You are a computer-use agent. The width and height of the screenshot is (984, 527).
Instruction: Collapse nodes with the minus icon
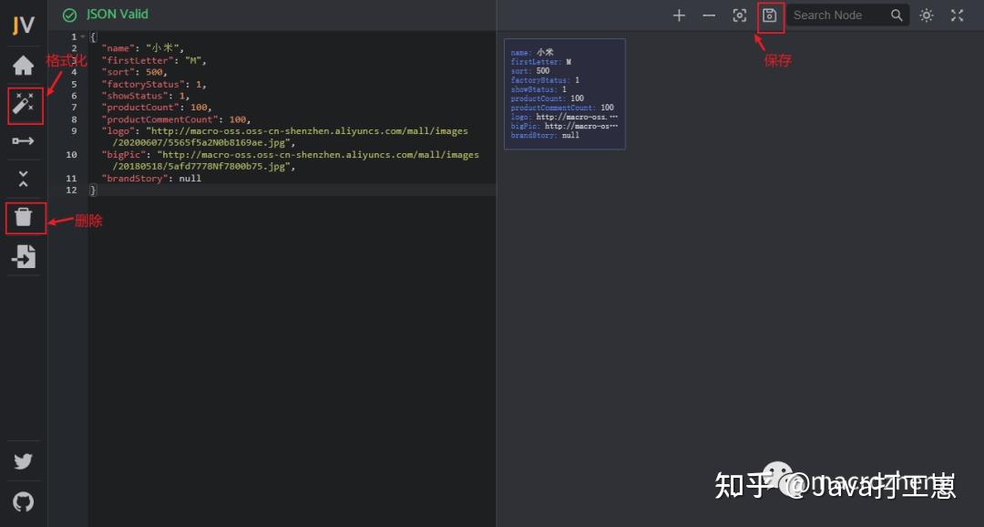pyautogui.click(x=709, y=15)
